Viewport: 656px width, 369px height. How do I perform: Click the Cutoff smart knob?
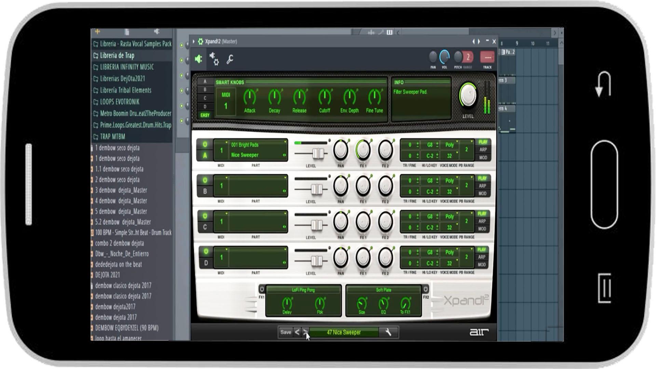[325, 97]
